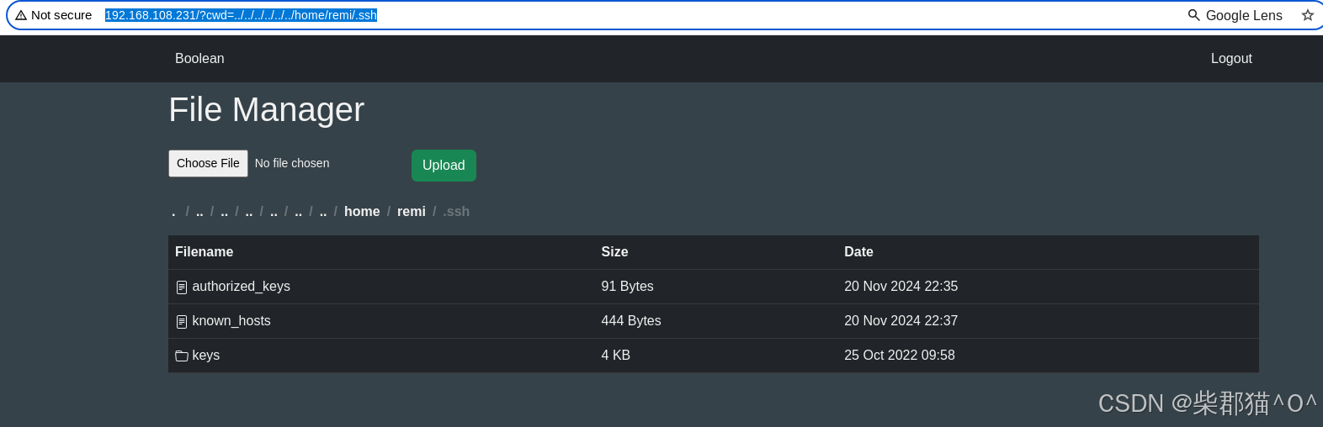Viewport: 1323px width, 427px height.
Task: Click the single-dot root breadcrumb
Action: coord(173,212)
